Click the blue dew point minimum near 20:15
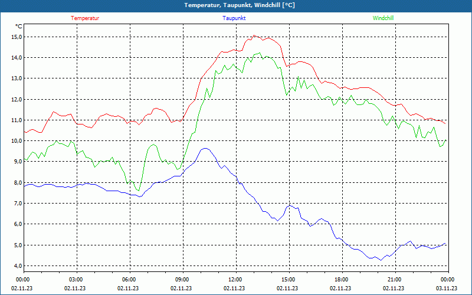The image size is (472, 295). pos(381,260)
